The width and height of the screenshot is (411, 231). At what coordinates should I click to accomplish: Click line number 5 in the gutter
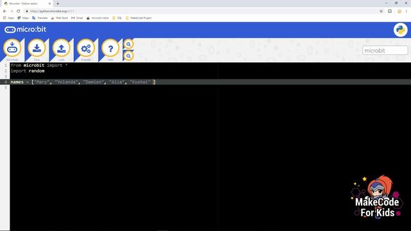6,87
